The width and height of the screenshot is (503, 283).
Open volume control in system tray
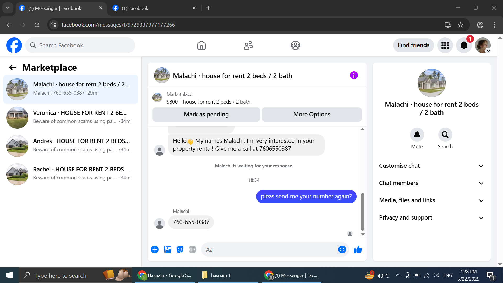(x=436, y=275)
